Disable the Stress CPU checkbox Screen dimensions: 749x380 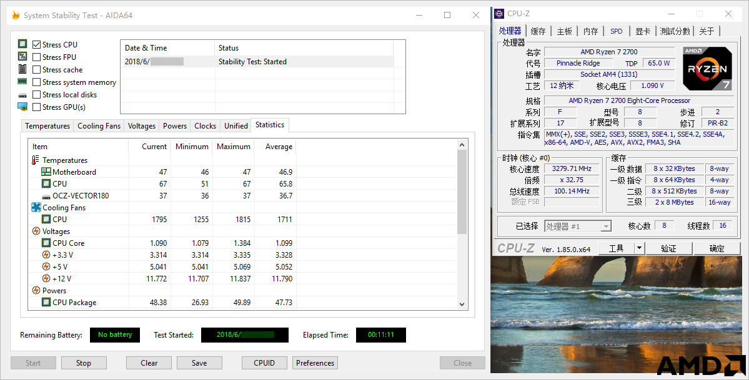click(x=36, y=44)
